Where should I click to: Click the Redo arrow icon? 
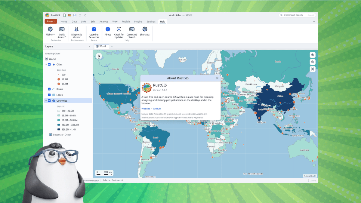pyautogui.click(x=85, y=15)
